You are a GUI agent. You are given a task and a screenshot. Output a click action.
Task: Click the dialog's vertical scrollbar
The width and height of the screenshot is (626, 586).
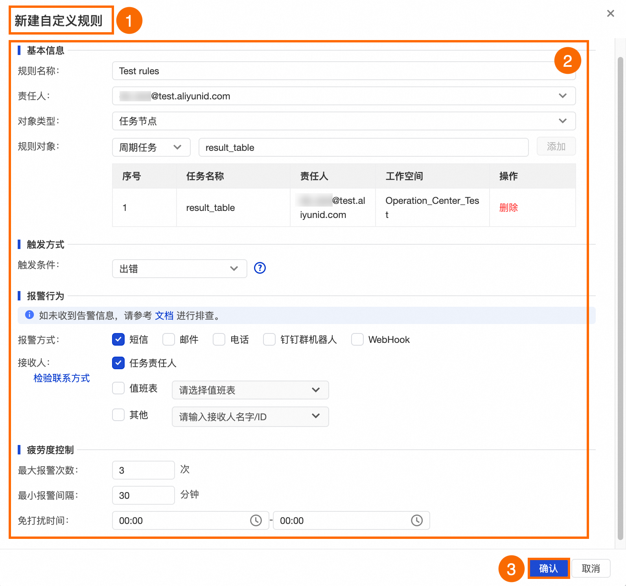click(x=620, y=298)
